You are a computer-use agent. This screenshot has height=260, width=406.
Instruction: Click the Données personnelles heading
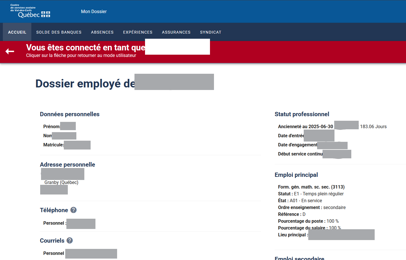pos(70,114)
